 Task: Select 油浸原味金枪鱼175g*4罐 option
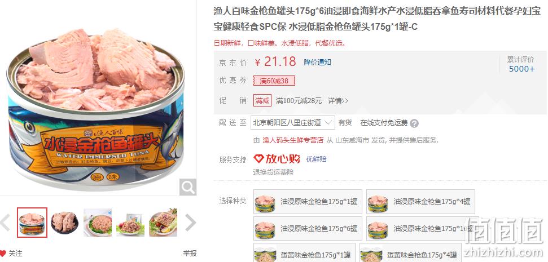pyautogui.click(x=421, y=202)
